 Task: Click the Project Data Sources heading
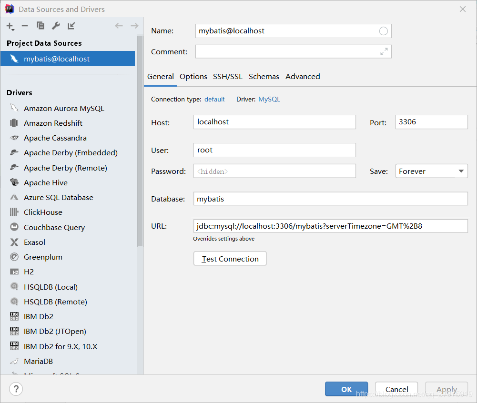[44, 43]
